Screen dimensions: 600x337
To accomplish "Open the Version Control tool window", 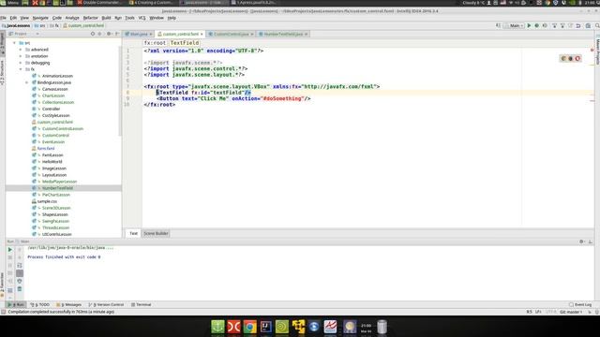I will pos(106,304).
